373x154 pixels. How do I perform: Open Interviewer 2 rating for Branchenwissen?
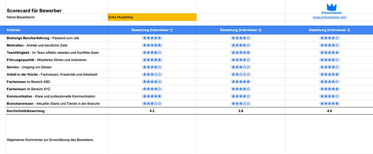coord(241,104)
